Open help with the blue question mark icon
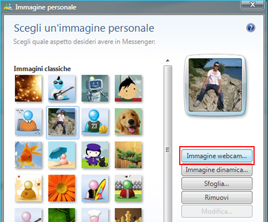268x222 pixels. pos(251,28)
